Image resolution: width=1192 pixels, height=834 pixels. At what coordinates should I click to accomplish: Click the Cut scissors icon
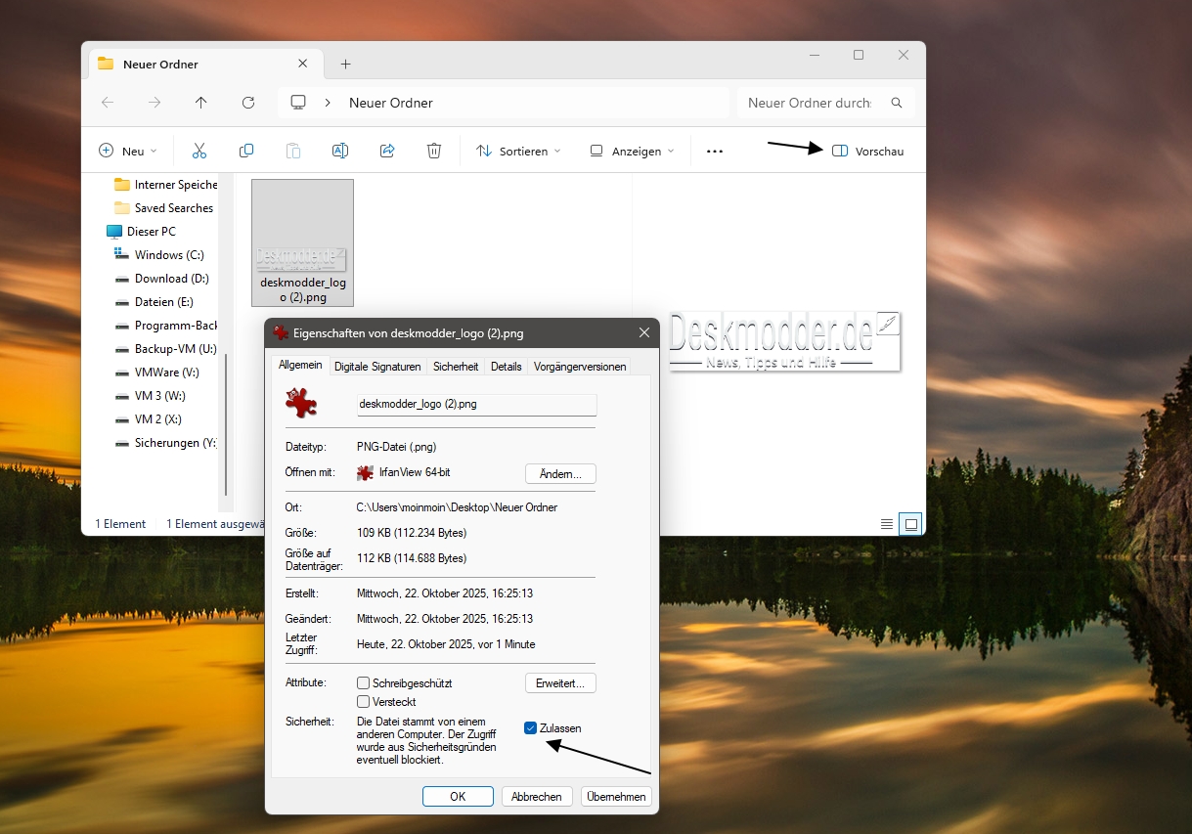199,151
